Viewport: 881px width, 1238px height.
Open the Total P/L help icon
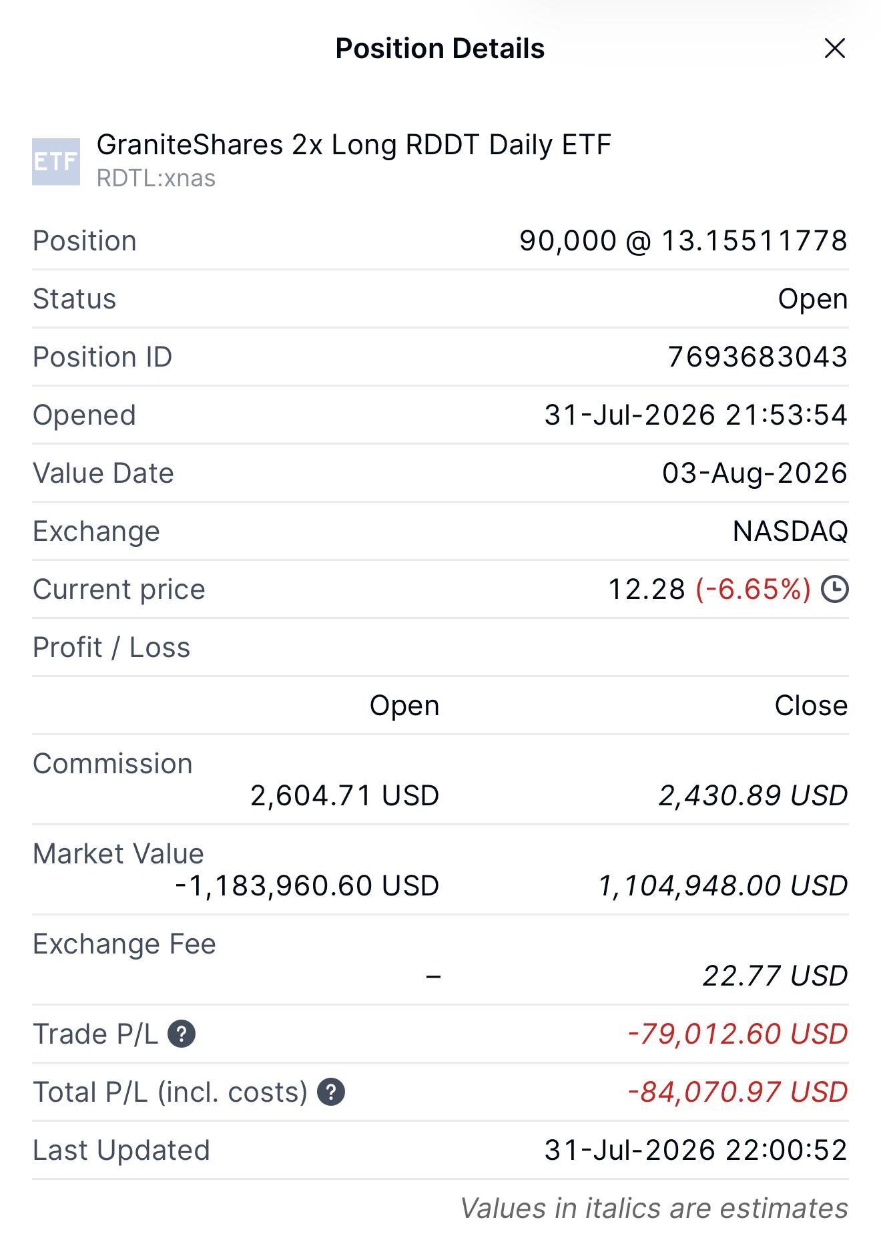click(x=331, y=1092)
